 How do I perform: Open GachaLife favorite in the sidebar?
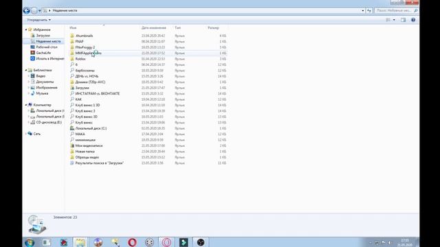[43, 53]
